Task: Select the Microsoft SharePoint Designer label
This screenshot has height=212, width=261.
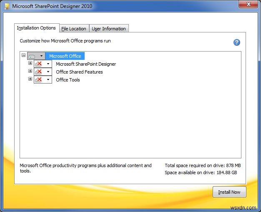Action: (x=86, y=64)
